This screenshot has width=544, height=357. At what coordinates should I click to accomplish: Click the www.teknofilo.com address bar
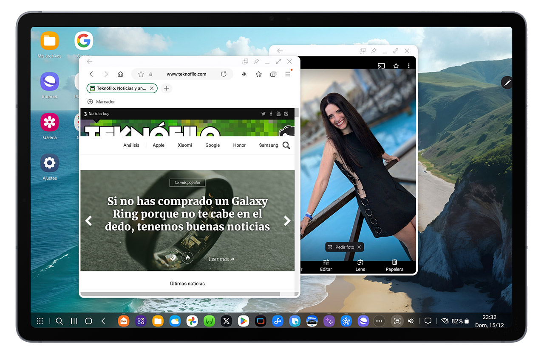[x=186, y=74]
